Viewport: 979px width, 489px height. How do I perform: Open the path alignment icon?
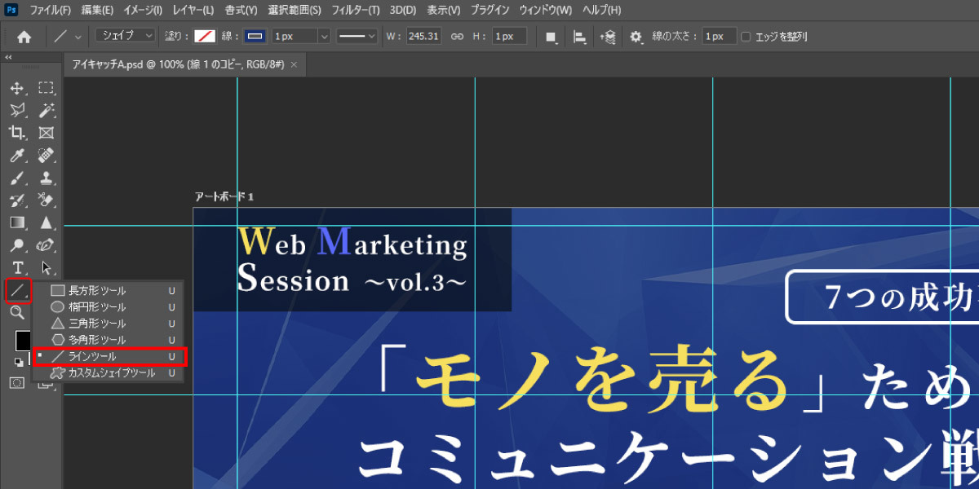(x=579, y=37)
